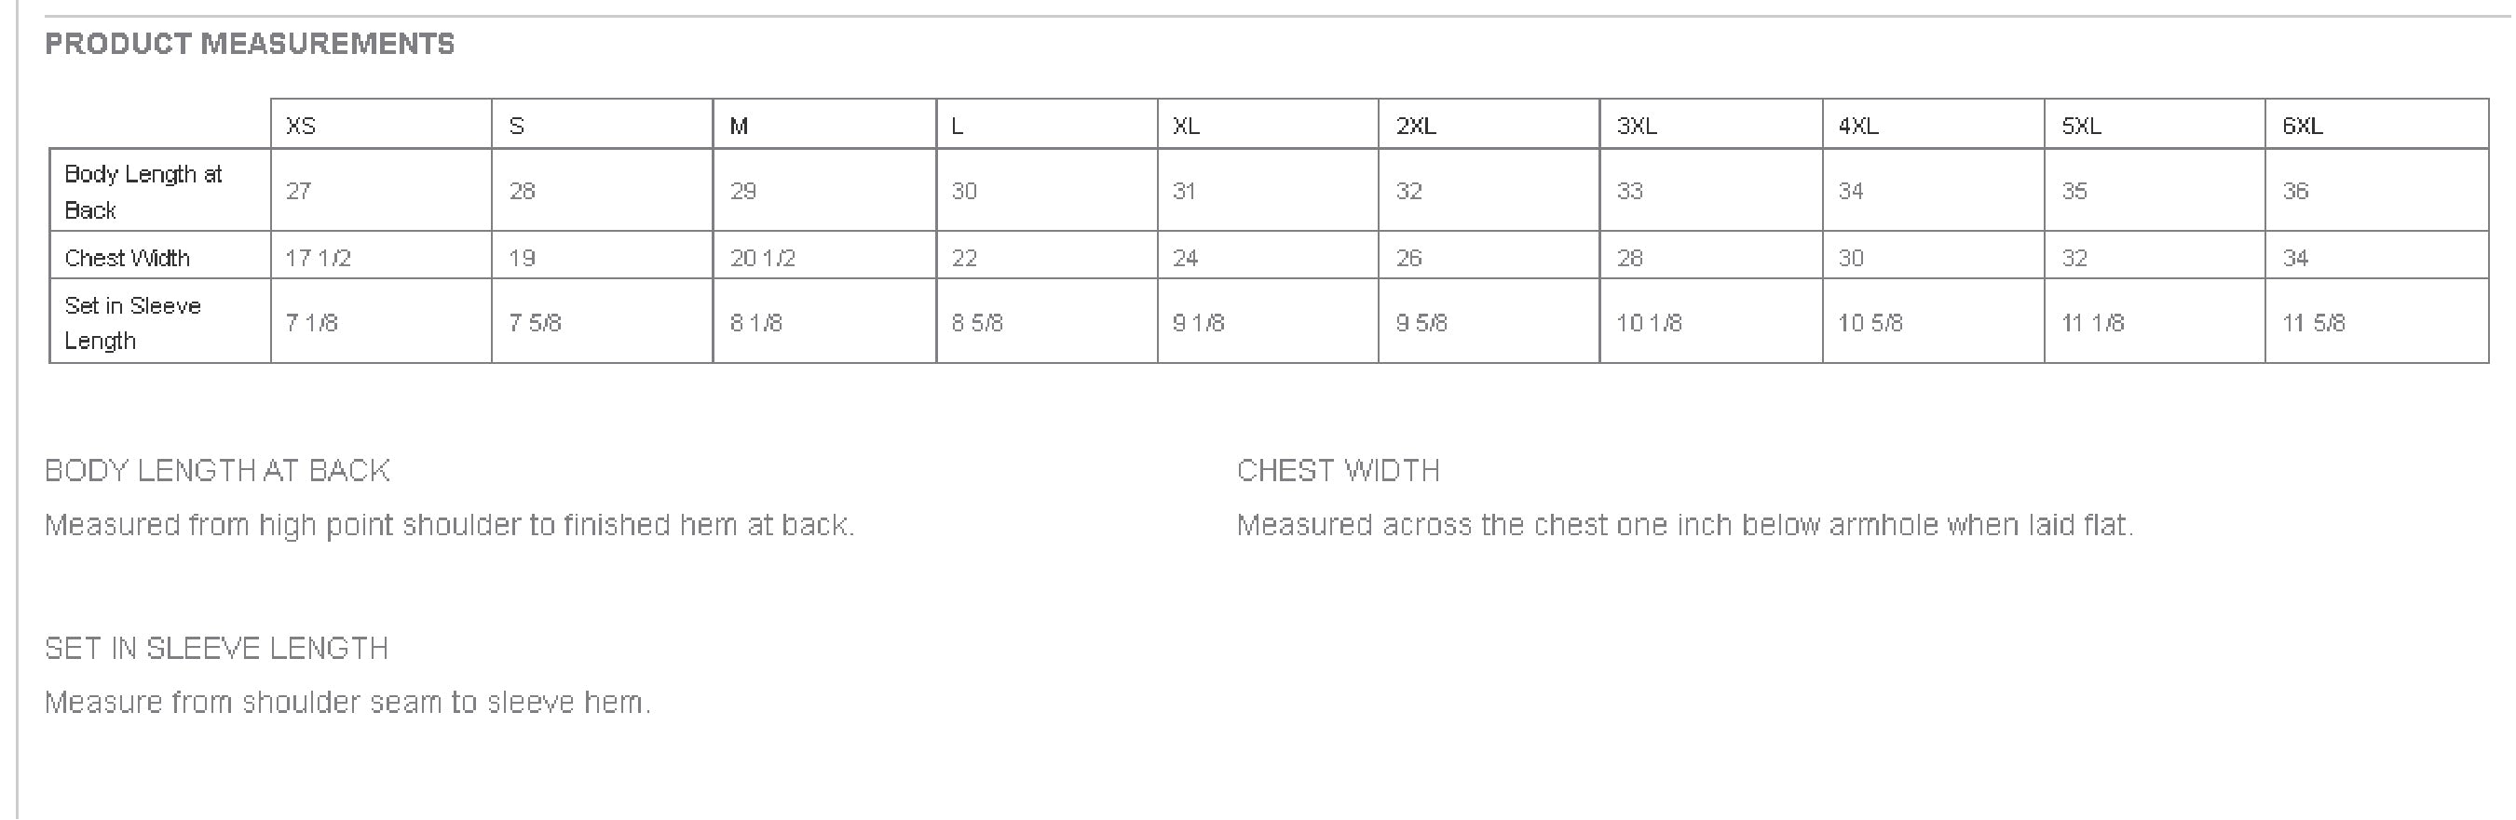Click the Set in Sleeve Length row label
2516x820 pixels.
click(x=133, y=322)
